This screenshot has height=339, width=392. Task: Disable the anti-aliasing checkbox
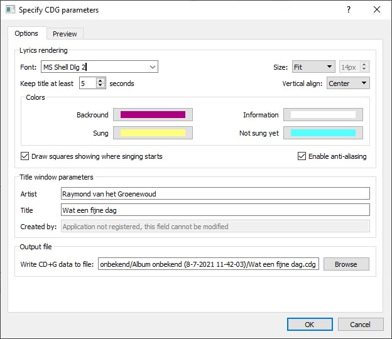302,156
